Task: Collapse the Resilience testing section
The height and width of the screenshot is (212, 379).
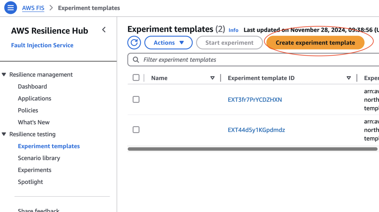Action: coord(4,134)
